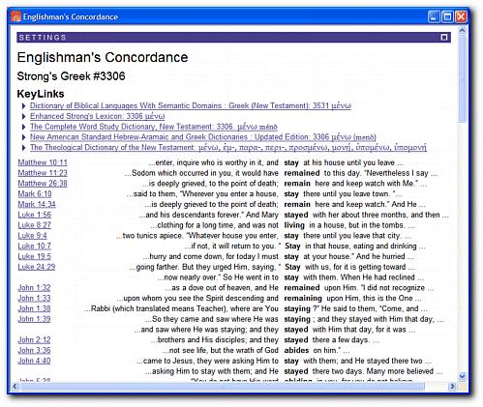The width and height of the screenshot is (483, 407).
Task: Expand the Dictionary of Biblical Languages triangle
Action: click(24, 106)
